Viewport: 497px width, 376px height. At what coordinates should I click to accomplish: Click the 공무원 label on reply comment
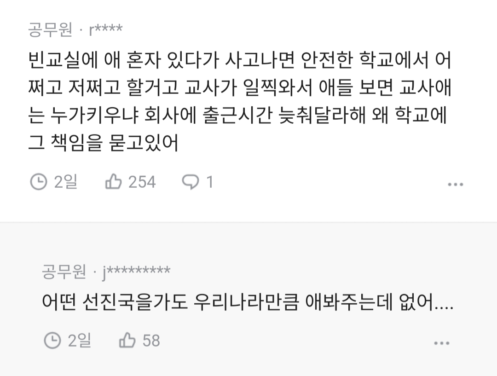coord(64,272)
